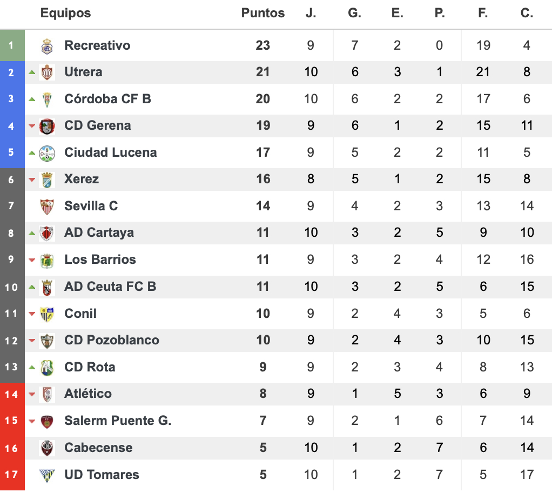
Task: Click the Utrera team badge
Action: [x=47, y=72]
